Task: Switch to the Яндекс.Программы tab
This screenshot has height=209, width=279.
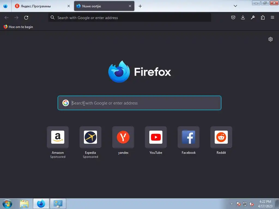Action: click(x=42, y=6)
